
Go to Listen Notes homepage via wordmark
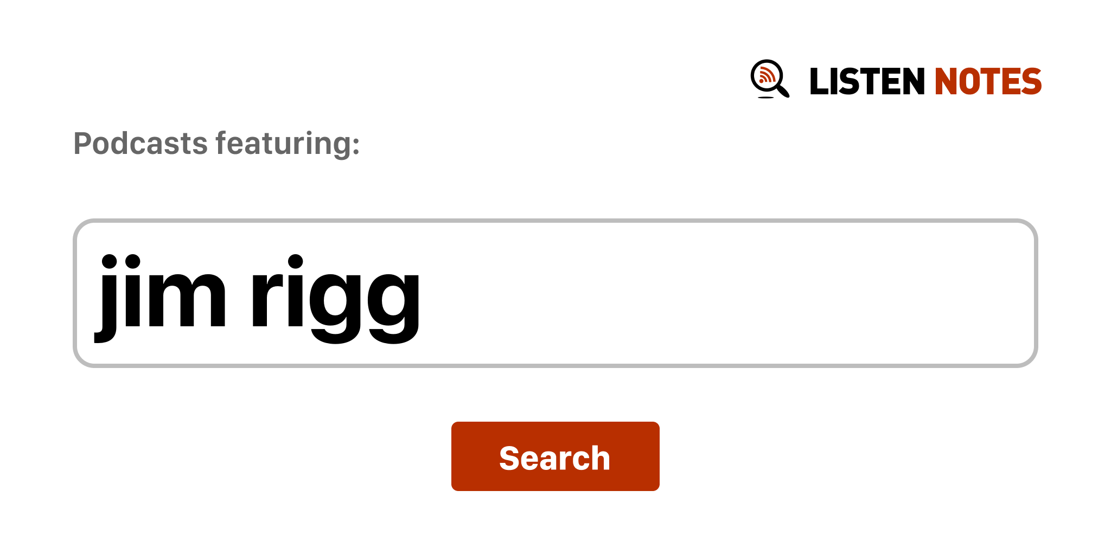[925, 81]
